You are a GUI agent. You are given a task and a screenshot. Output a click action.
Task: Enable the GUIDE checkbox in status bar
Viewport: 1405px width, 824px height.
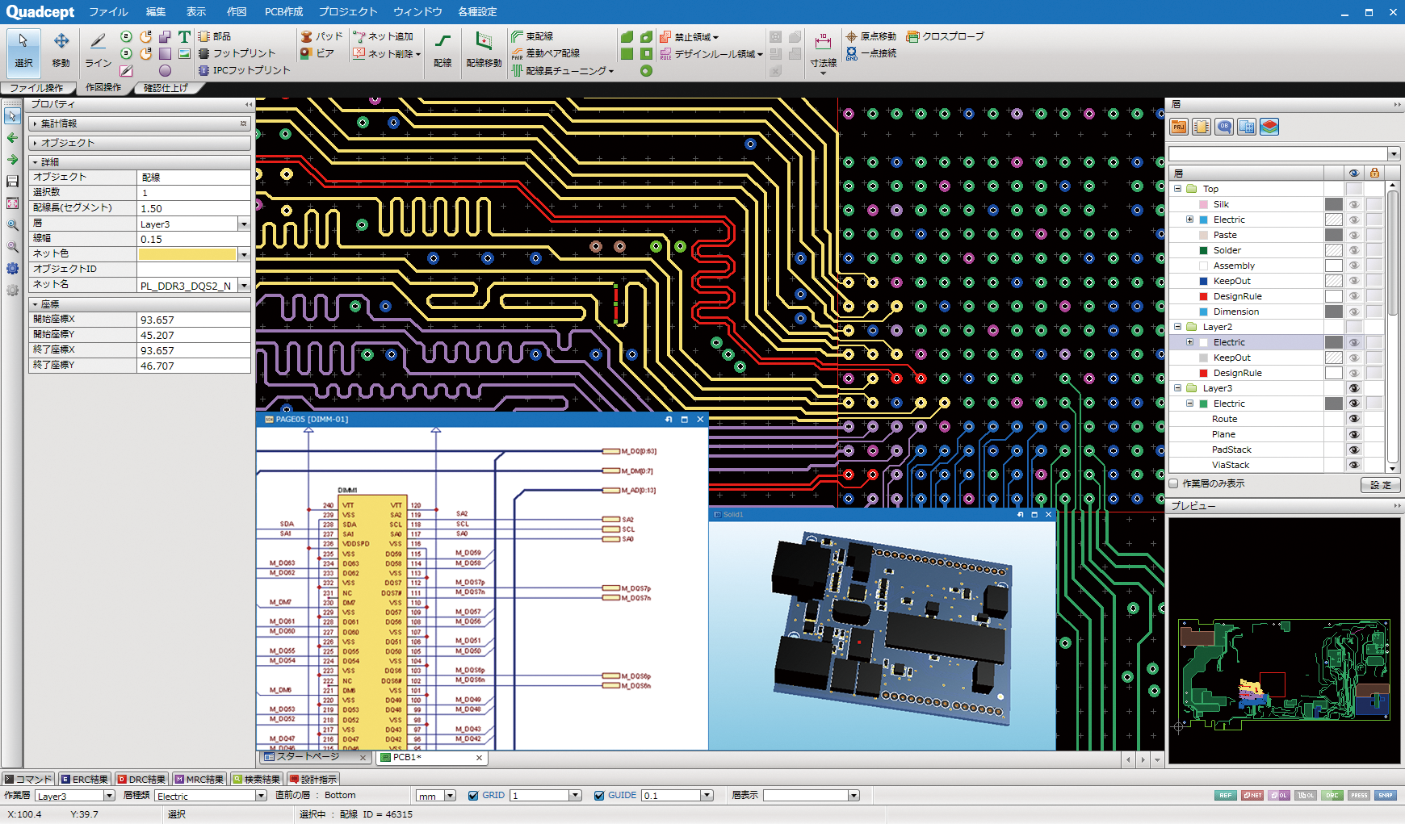(x=600, y=795)
